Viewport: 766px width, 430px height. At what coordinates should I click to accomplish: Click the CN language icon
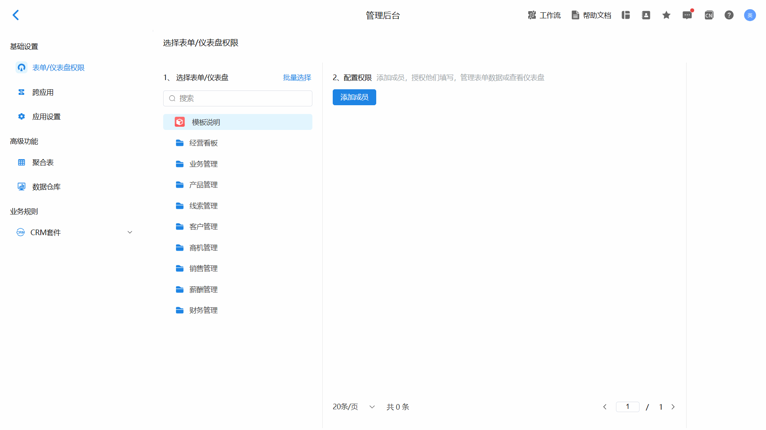pos(709,15)
